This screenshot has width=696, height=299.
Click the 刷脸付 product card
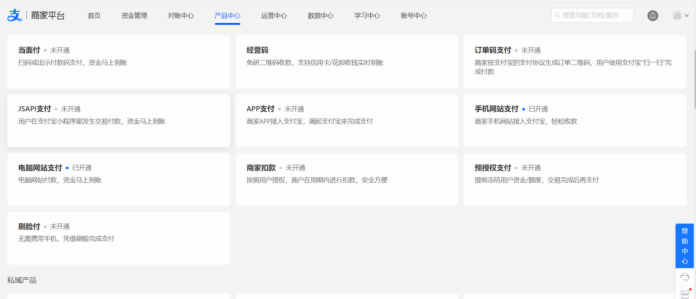pos(118,238)
